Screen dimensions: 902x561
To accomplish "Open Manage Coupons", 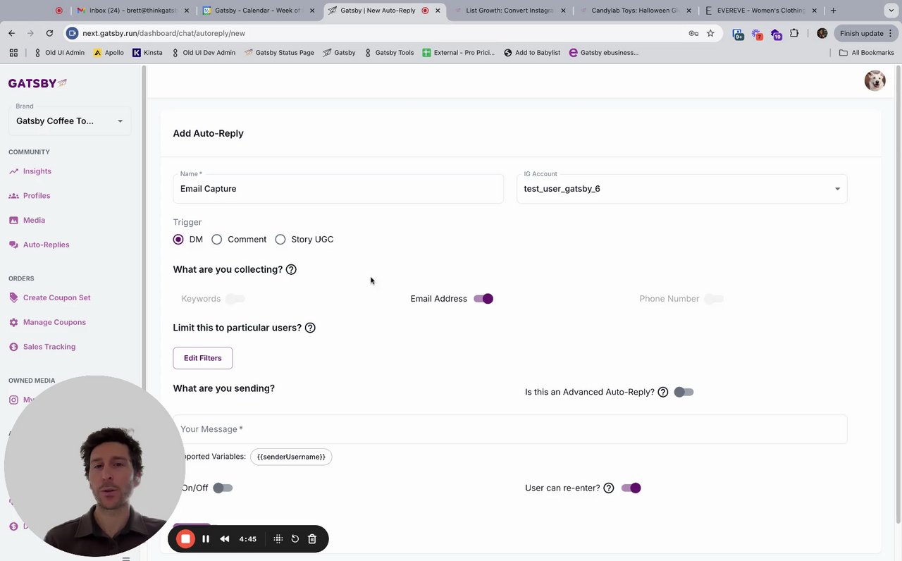I will tap(47, 322).
